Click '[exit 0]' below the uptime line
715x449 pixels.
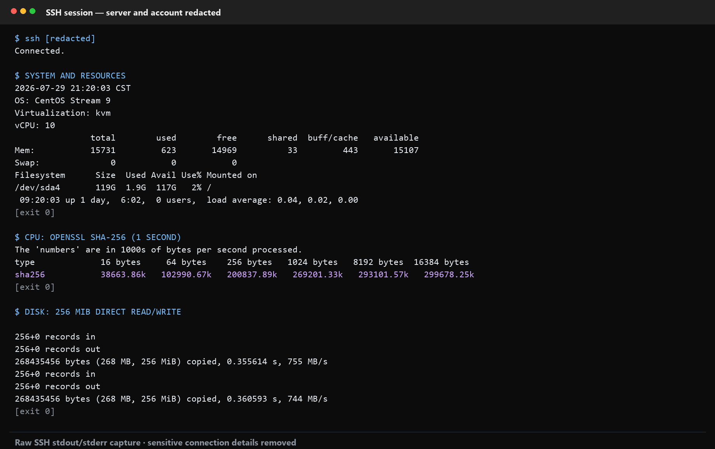(35, 212)
